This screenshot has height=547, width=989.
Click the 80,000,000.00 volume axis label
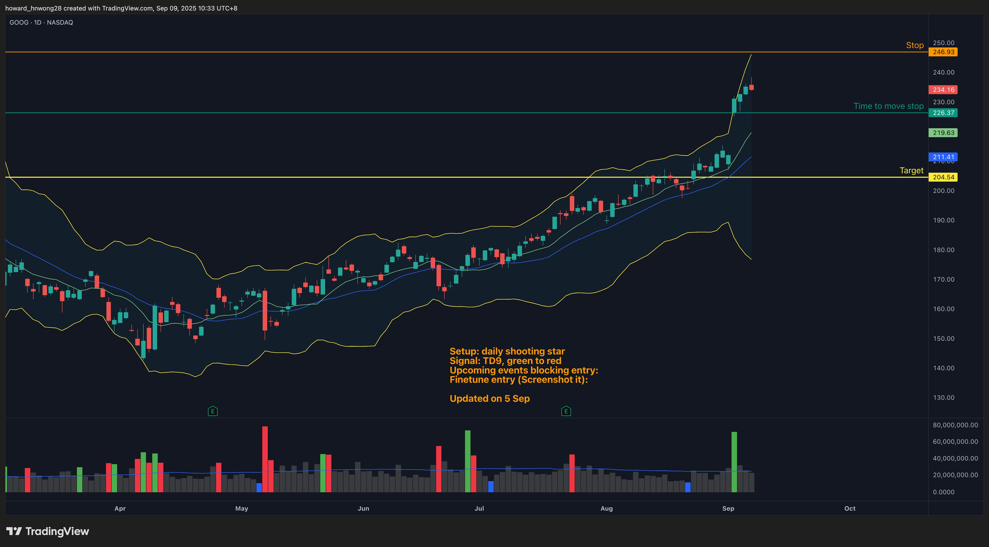955,425
